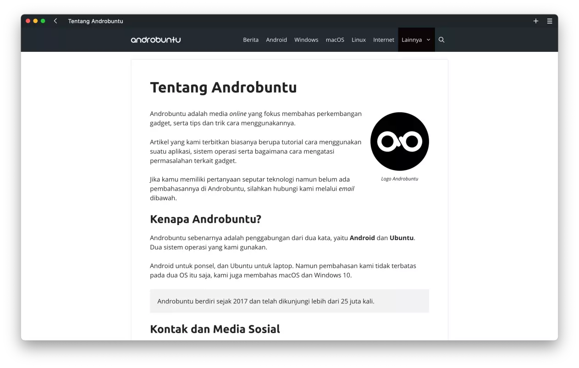Visit the Windows section link
Viewport: 579px width, 368px height.
point(306,40)
